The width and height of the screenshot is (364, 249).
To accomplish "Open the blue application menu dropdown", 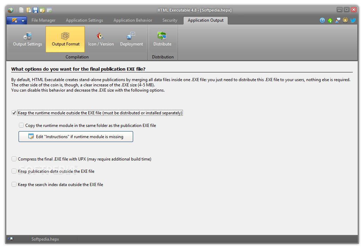I will tap(17, 20).
